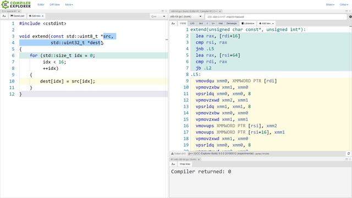The height and width of the screenshot is (198, 352).
Task: Click the Compiler Explorer logo
Action: [x=16, y=4]
